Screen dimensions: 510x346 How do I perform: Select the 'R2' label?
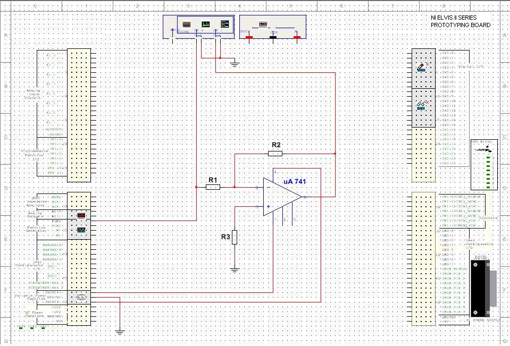click(276, 145)
